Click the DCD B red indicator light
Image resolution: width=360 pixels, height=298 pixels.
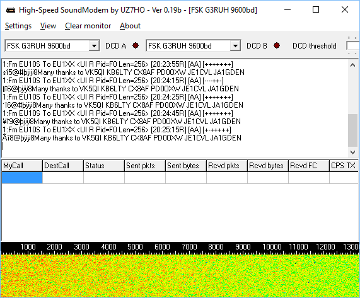[277, 45]
